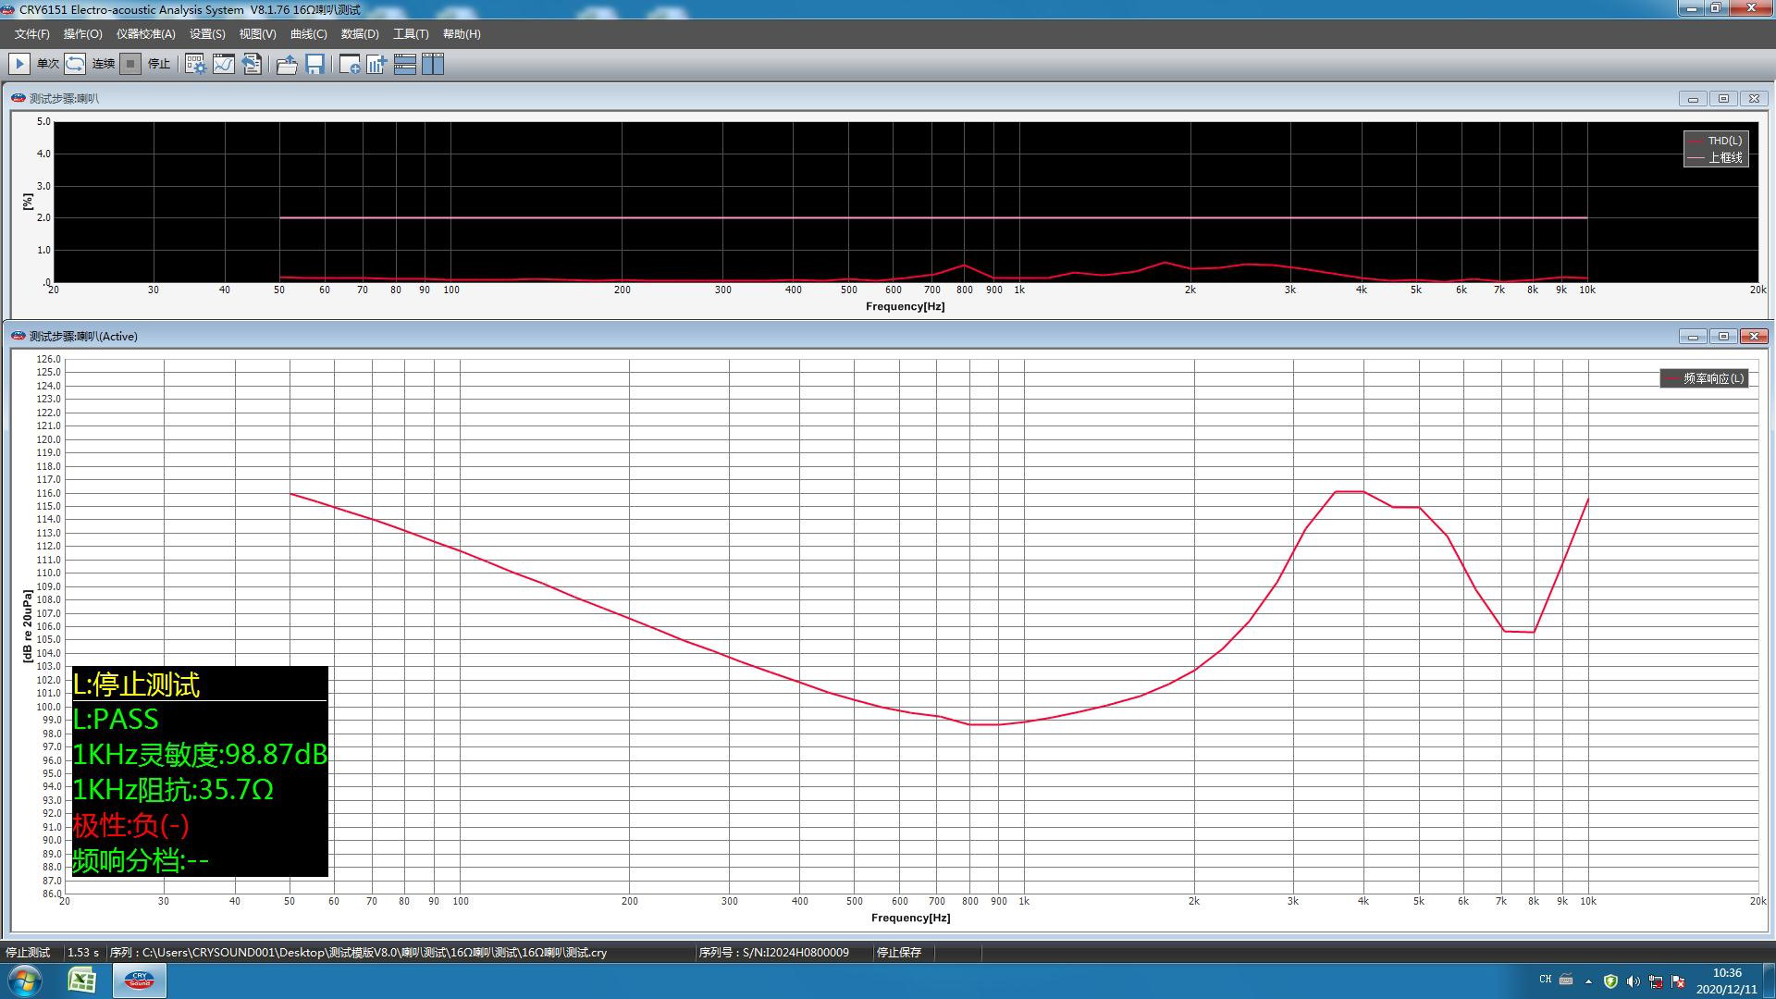The height and width of the screenshot is (999, 1776).
Task: Open Excel from the taskbar
Action: pos(82,980)
